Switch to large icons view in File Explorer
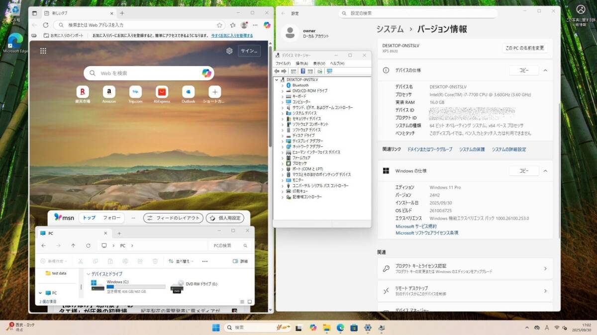 (x=249, y=301)
